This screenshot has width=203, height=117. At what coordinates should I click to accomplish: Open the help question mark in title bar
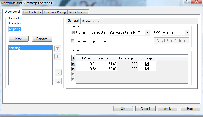[x=187, y=2]
